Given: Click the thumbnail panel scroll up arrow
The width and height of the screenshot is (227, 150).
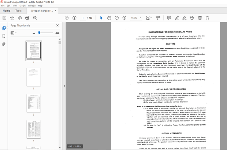Looking at the screenshot, I should click(x=60, y=39).
